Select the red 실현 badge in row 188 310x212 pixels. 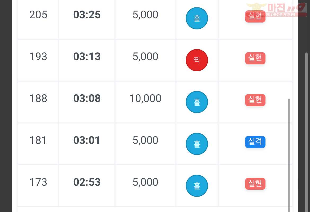[255, 100]
